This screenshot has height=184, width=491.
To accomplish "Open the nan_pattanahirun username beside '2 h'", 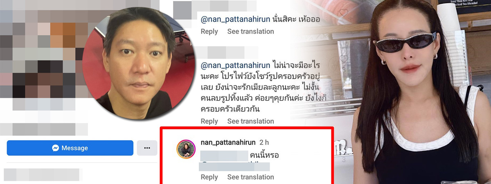I will (228, 142).
